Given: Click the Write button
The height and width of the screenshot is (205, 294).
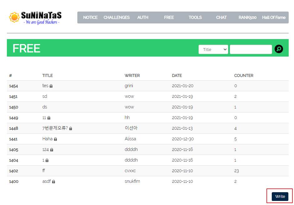Looking at the screenshot, I should 280,196.
